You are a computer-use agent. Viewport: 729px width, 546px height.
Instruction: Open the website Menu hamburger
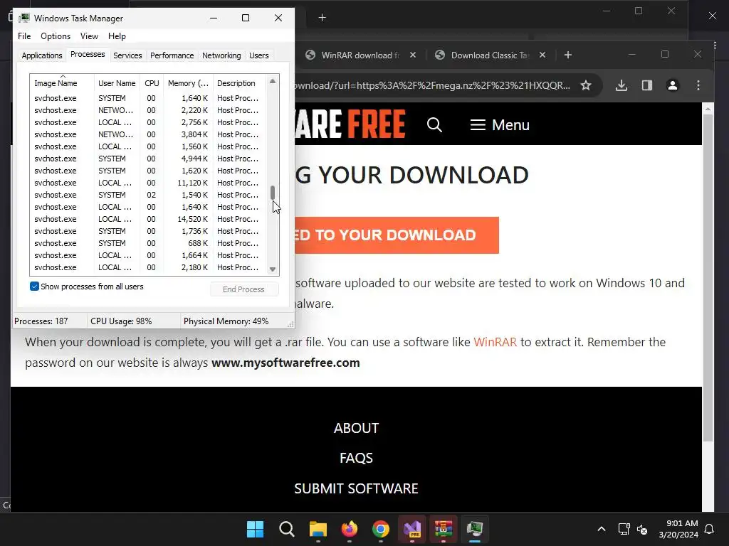[500, 125]
